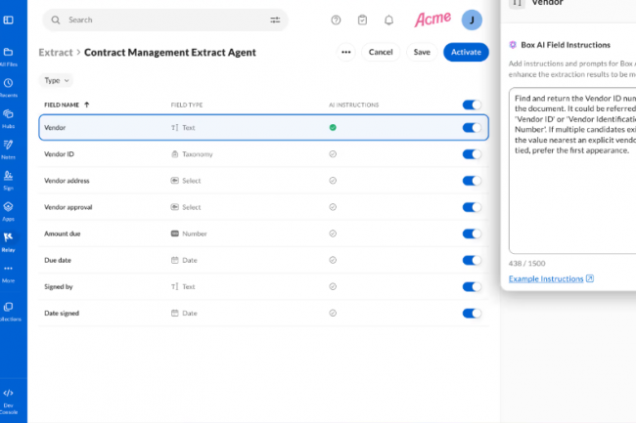Disable the Amount due field toggle
The height and width of the screenshot is (423, 636).
[x=472, y=233]
